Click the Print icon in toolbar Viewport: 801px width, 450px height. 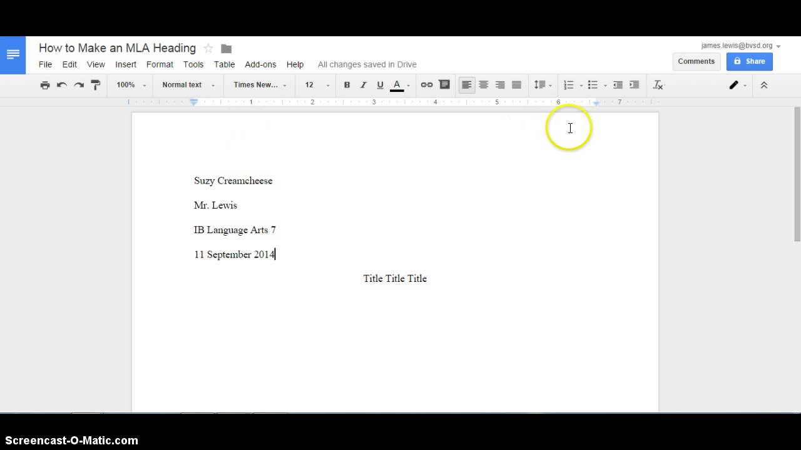[x=45, y=85]
